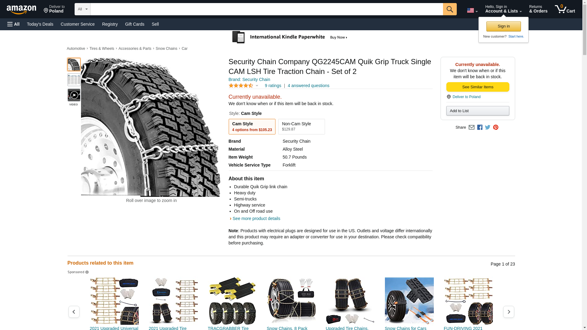Share product on Facebook

480,127
